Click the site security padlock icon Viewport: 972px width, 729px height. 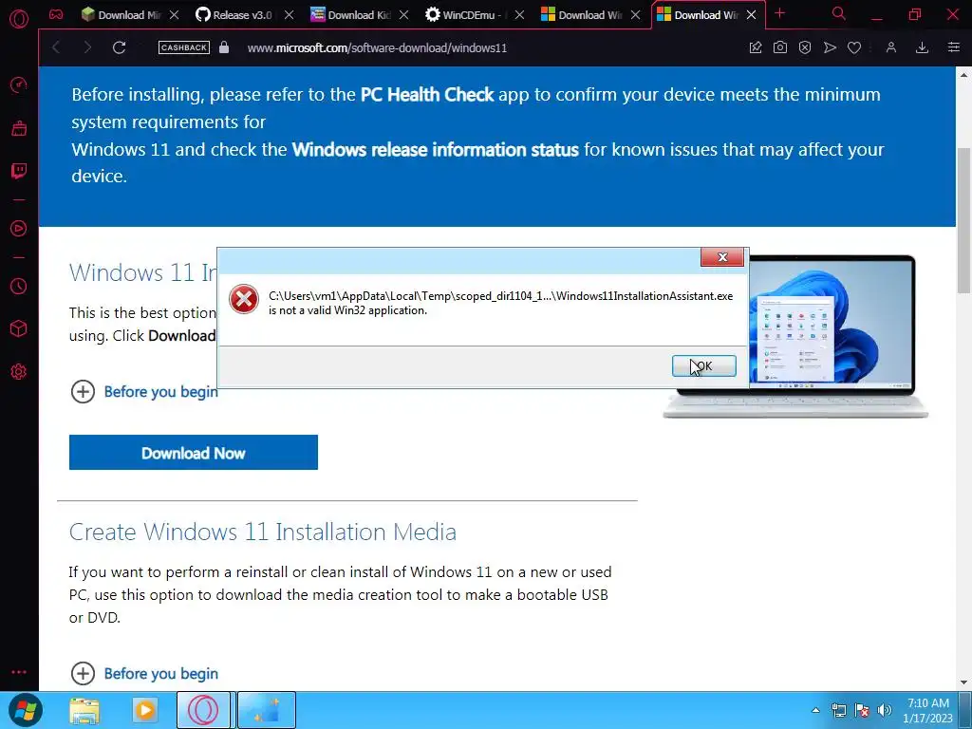(x=224, y=47)
